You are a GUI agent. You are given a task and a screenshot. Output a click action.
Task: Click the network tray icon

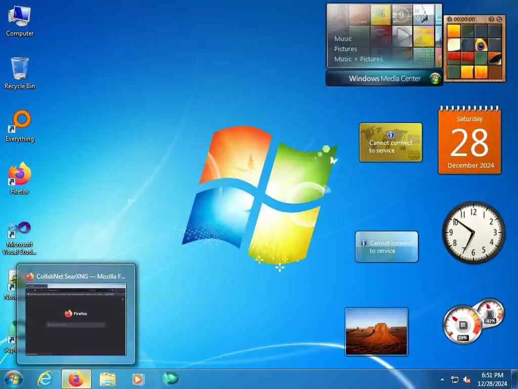pyautogui.click(x=455, y=380)
